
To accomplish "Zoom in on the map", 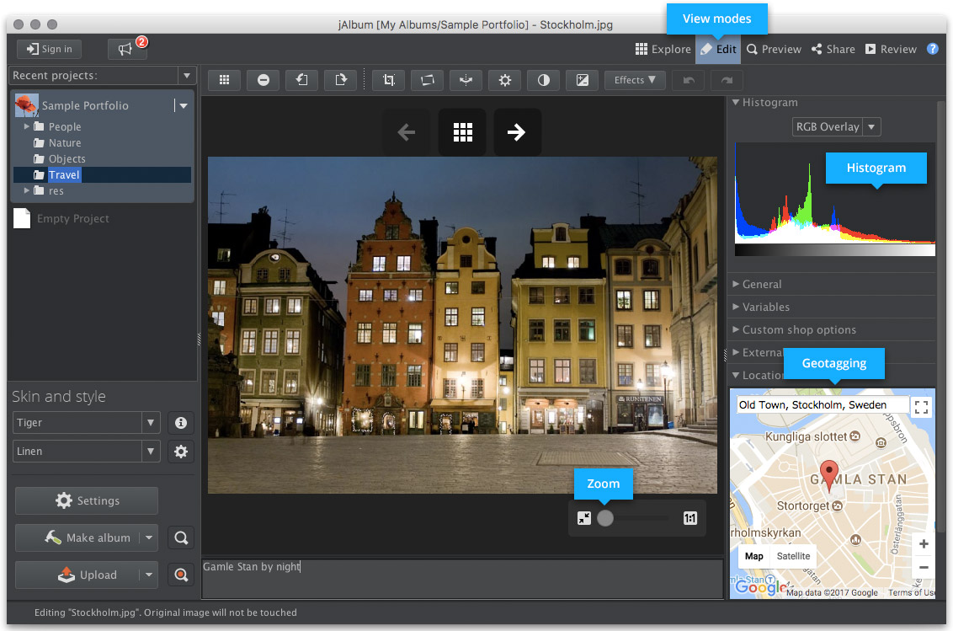I will point(924,544).
